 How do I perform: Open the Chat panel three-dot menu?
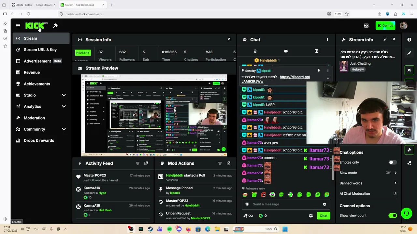[327, 40]
